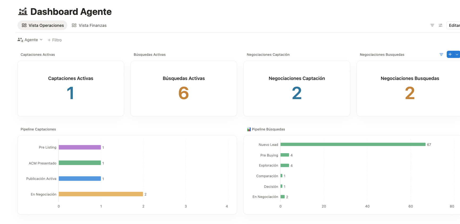The width and height of the screenshot is (460, 224).
Task: Open the filter lines icon near Editar
Action: (432, 25)
